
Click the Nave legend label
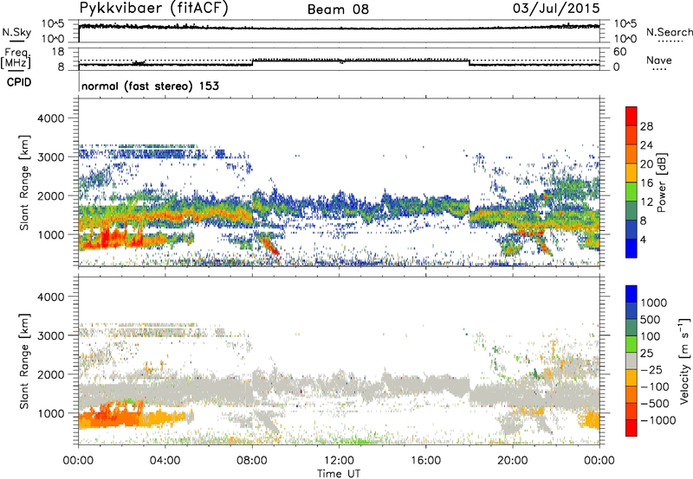click(659, 60)
